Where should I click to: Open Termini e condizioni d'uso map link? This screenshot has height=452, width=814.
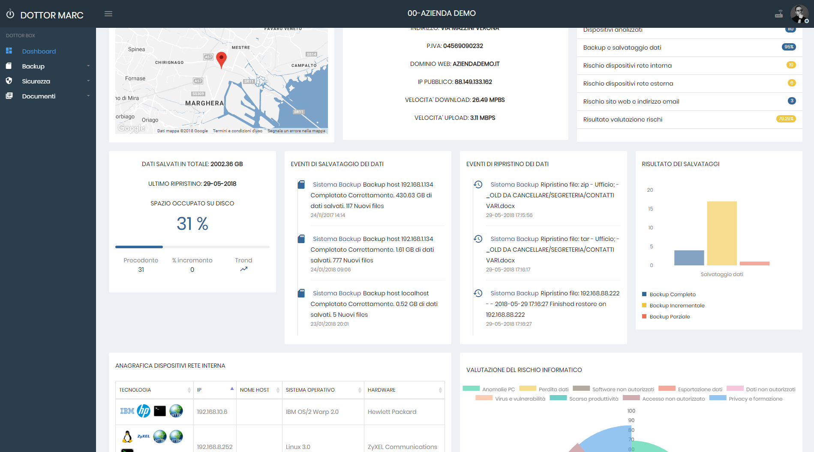pyautogui.click(x=237, y=131)
